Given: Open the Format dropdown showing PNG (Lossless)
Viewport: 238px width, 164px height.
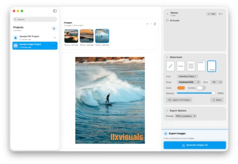Looking at the screenshot, I should (x=186, y=116).
